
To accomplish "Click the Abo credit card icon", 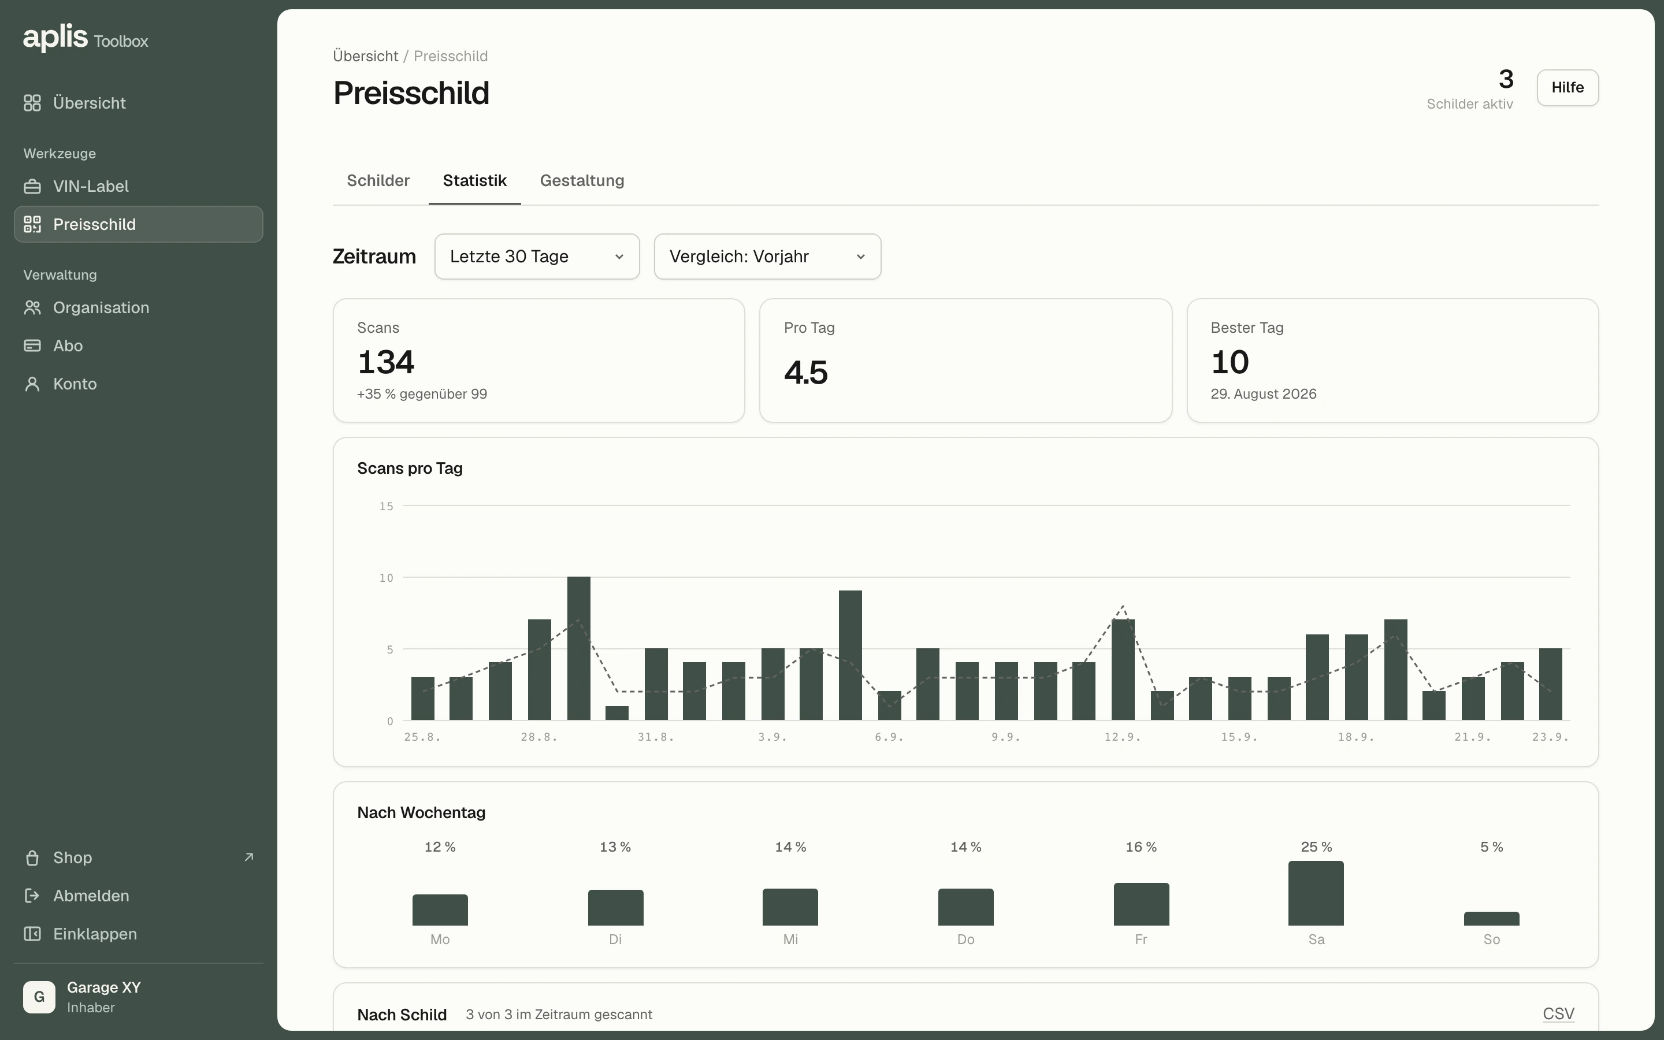I will [32, 346].
